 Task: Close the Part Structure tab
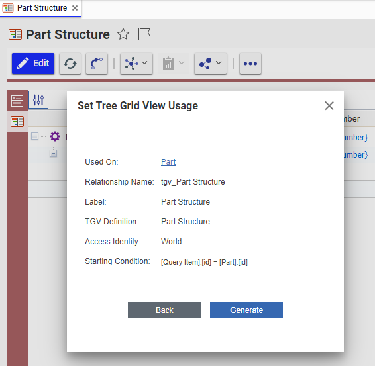pyautogui.click(x=75, y=8)
